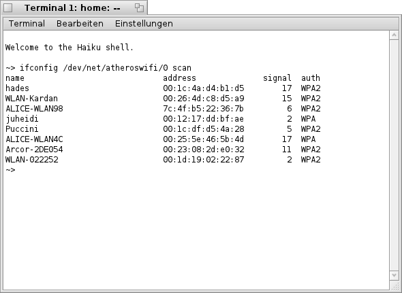Screen dimensions: 402x293
Task: Open the Bearbeiten menu
Action: pos(80,24)
